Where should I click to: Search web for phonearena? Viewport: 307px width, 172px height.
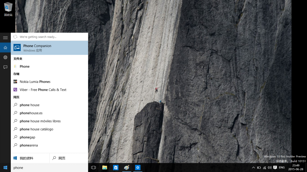click(x=49, y=145)
